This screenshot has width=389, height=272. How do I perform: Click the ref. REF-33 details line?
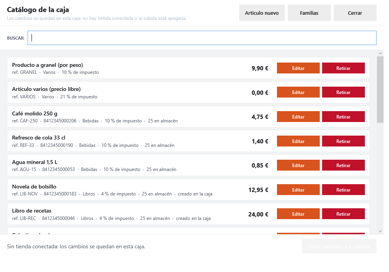[93, 145]
